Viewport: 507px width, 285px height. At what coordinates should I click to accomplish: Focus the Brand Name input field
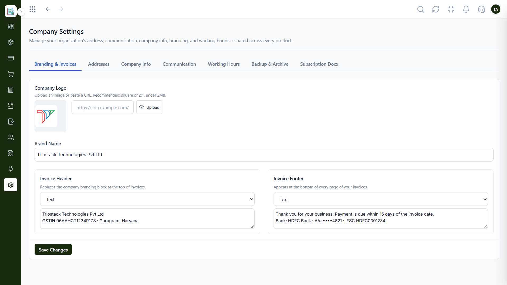click(264, 155)
